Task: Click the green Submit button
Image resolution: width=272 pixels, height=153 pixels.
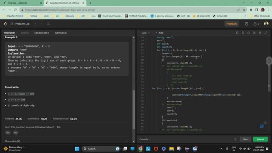Action: pos(260,139)
